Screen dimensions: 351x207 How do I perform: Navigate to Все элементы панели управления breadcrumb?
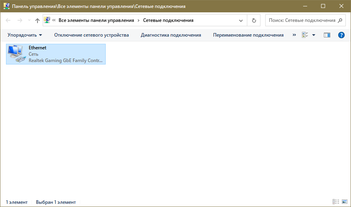pos(96,20)
